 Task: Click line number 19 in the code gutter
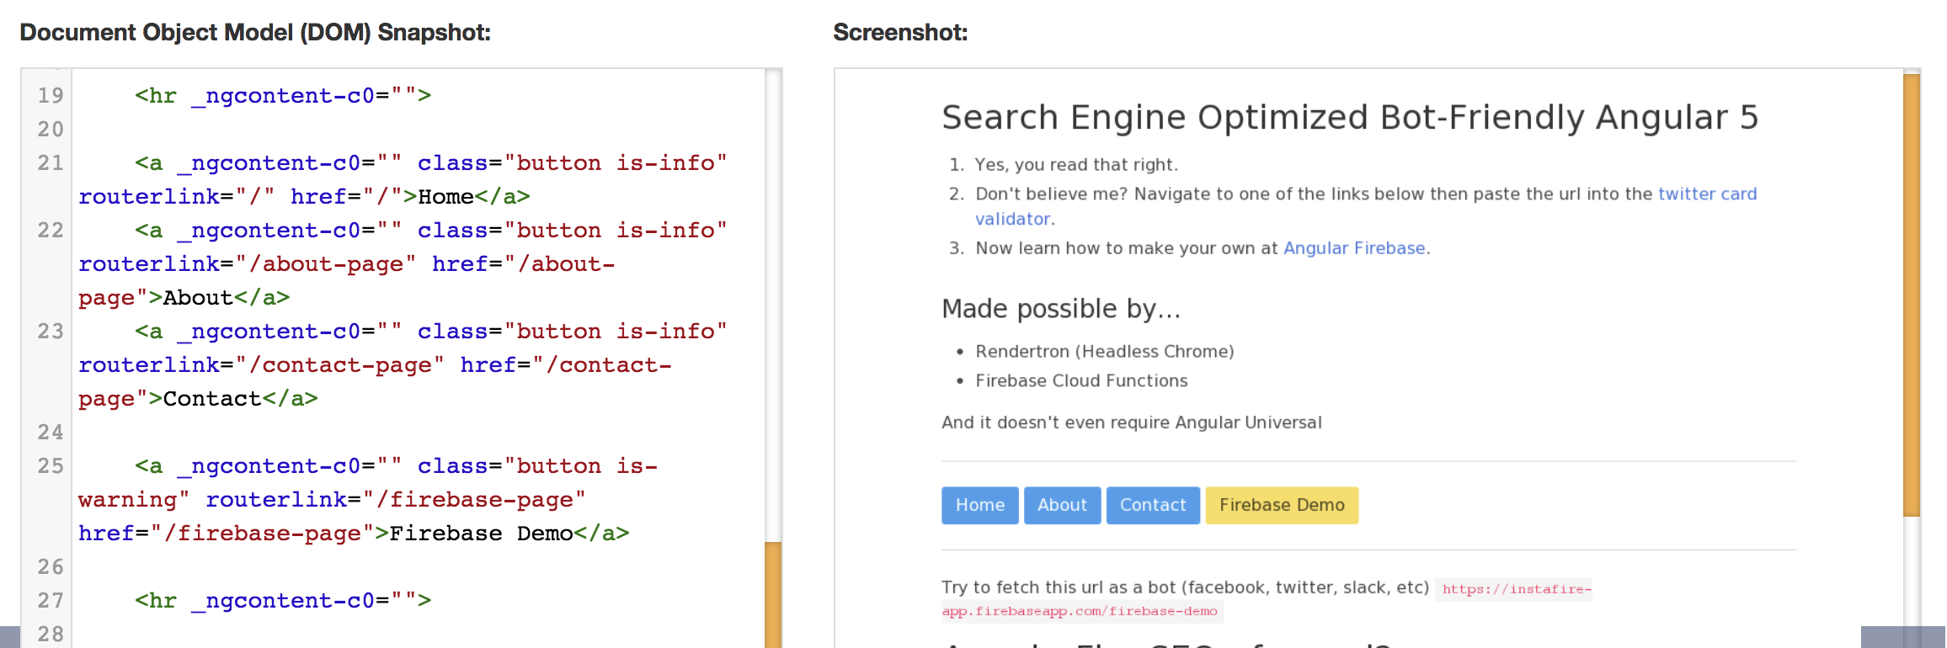click(x=51, y=96)
